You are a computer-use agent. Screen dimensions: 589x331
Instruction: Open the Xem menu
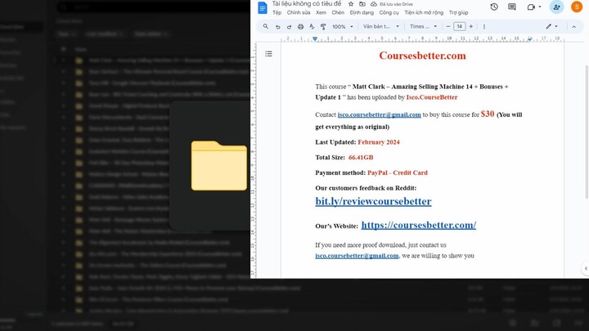tap(321, 12)
